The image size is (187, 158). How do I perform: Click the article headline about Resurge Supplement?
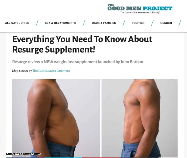[x=82, y=44]
